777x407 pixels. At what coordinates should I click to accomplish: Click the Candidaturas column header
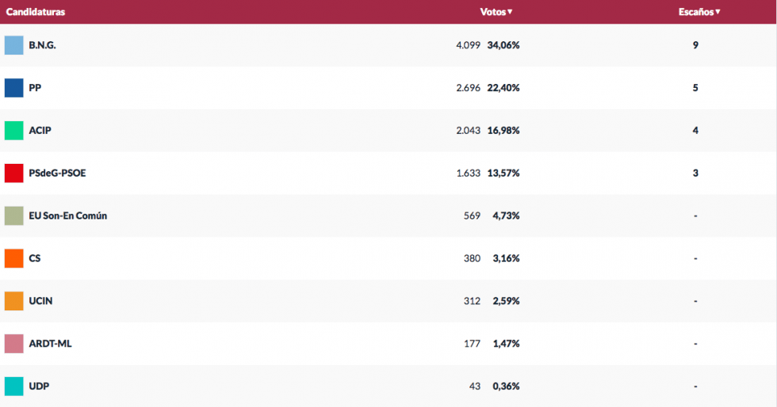[36, 12]
